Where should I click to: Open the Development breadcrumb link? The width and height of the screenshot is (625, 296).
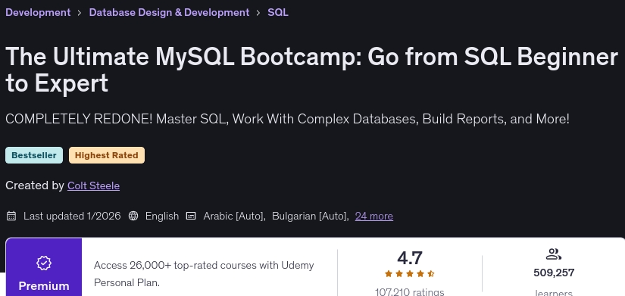(x=38, y=12)
